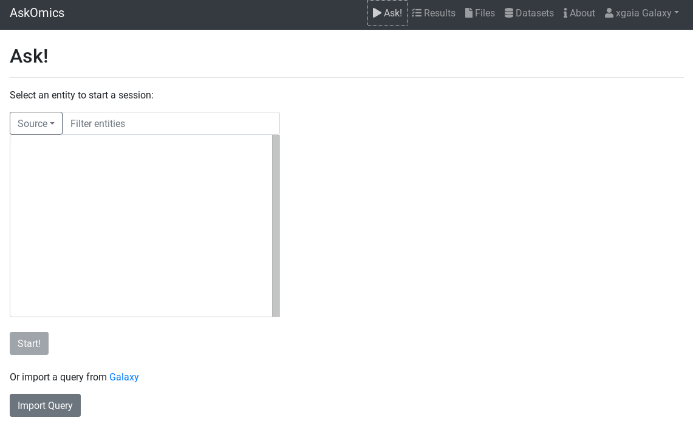Screen dimensions: 693x426
Task: Click the database icon beside Datasets
Action: pyautogui.click(x=509, y=13)
